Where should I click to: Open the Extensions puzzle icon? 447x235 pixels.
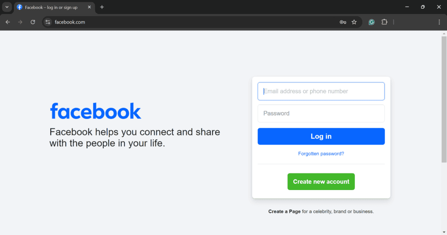[385, 22]
